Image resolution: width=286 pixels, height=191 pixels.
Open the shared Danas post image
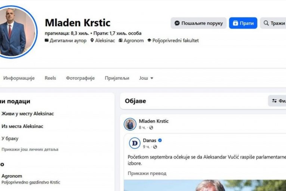(x=205, y=185)
